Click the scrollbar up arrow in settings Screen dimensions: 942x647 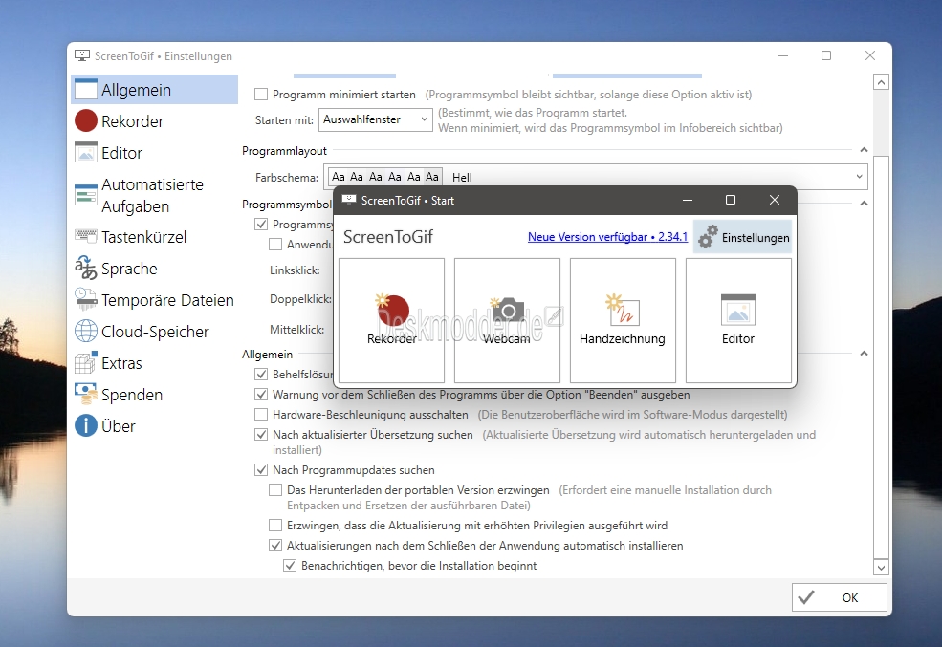point(881,81)
